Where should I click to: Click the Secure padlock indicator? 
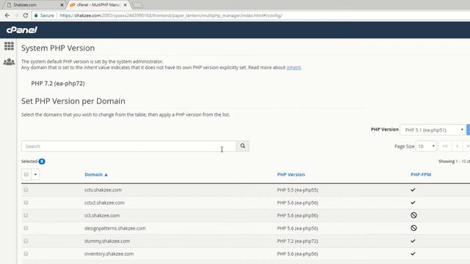coord(44,15)
